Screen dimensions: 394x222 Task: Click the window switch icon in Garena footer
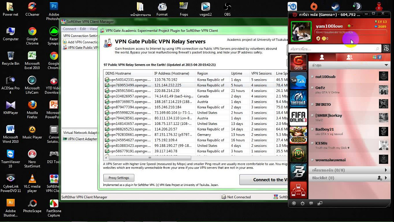pos(320,203)
